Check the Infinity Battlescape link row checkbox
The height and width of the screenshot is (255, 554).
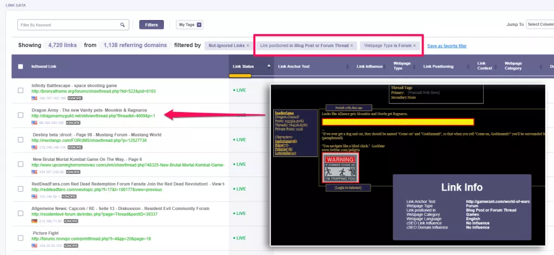click(x=21, y=90)
